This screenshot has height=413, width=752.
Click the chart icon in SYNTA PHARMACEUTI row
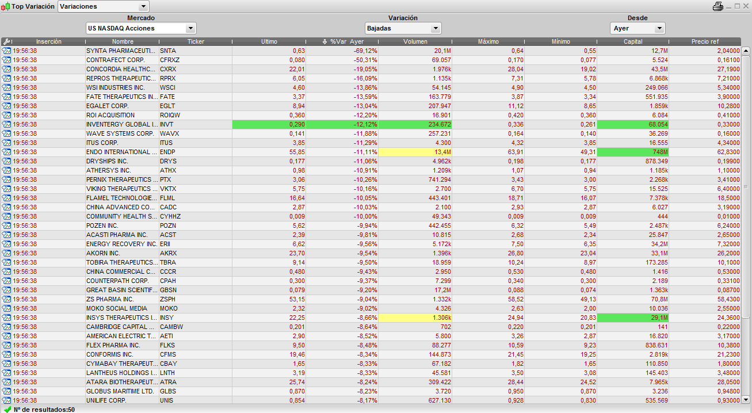7,51
